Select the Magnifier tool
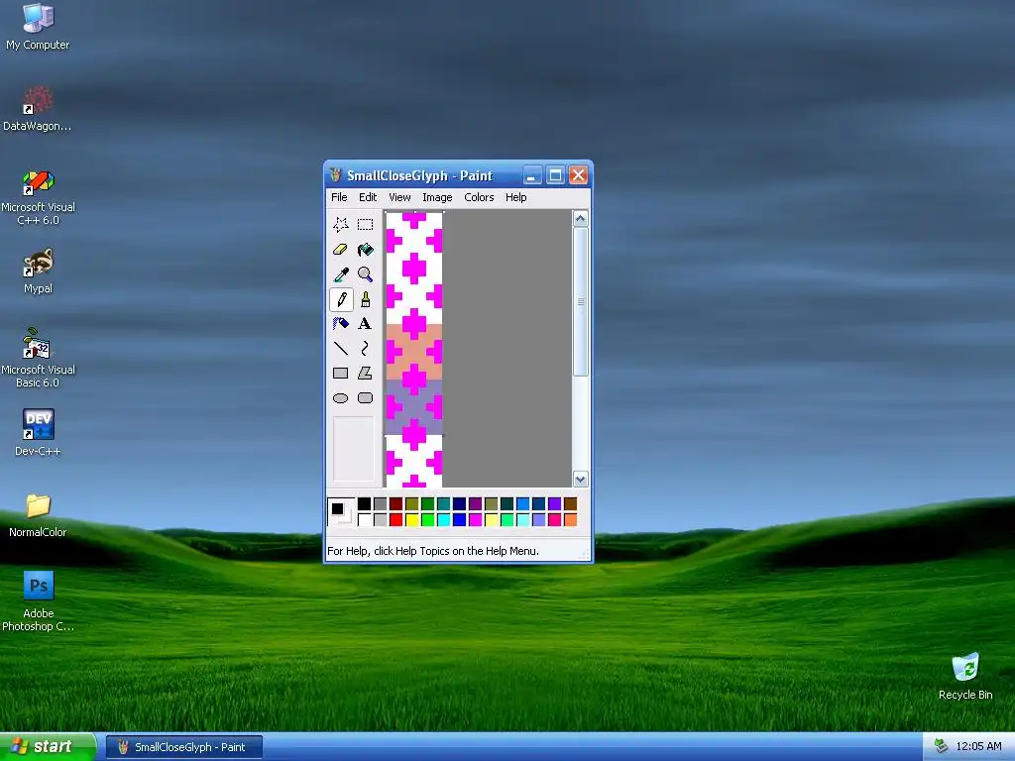The image size is (1015, 761). (365, 274)
